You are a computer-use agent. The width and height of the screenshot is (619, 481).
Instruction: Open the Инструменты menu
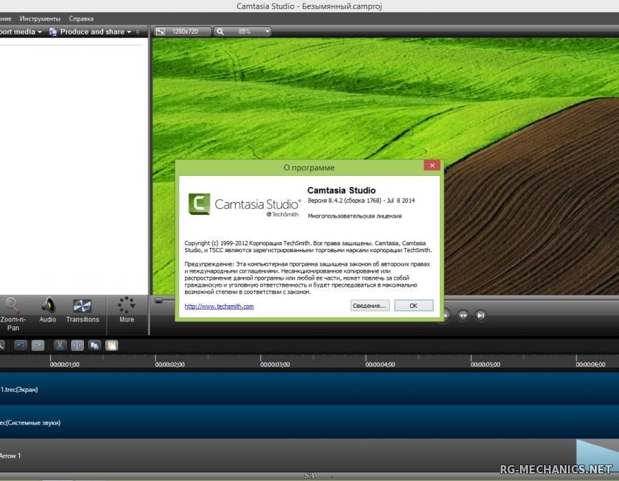40,19
